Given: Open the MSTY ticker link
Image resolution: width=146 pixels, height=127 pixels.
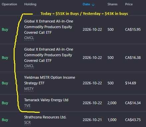Looking at the screenshot, I should coord(29,89).
